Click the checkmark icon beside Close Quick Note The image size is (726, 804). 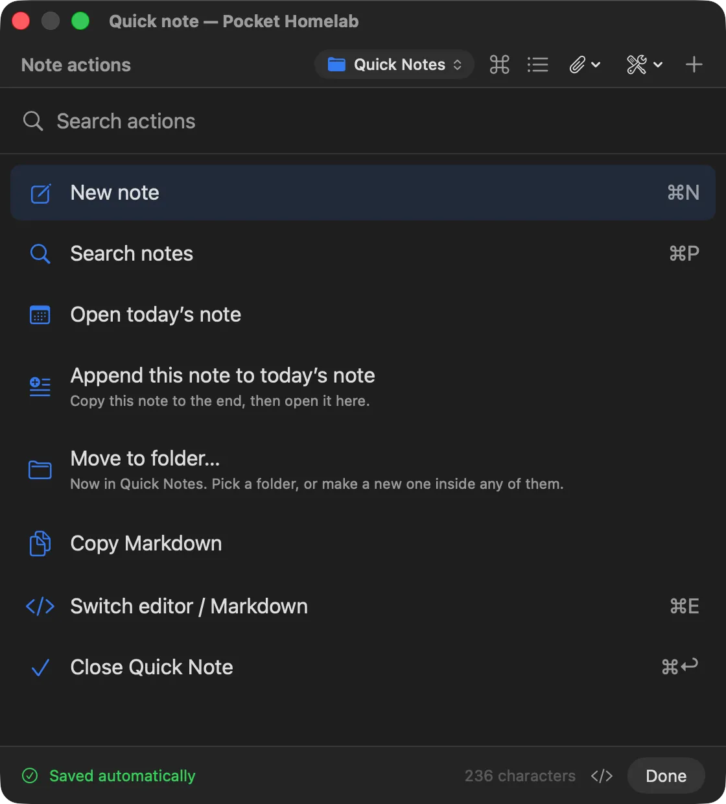click(40, 667)
